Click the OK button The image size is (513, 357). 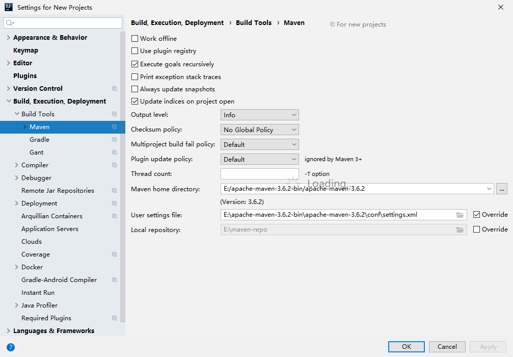pyautogui.click(x=406, y=347)
